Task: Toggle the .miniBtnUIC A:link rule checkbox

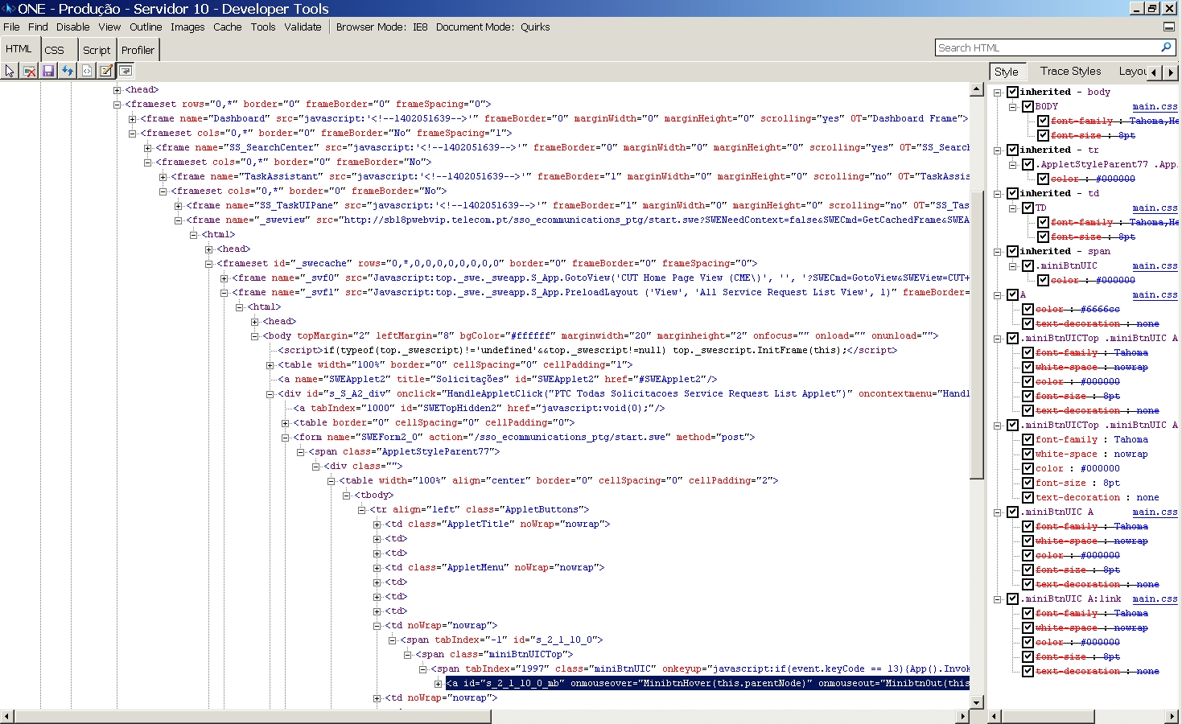Action: [1012, 599]
